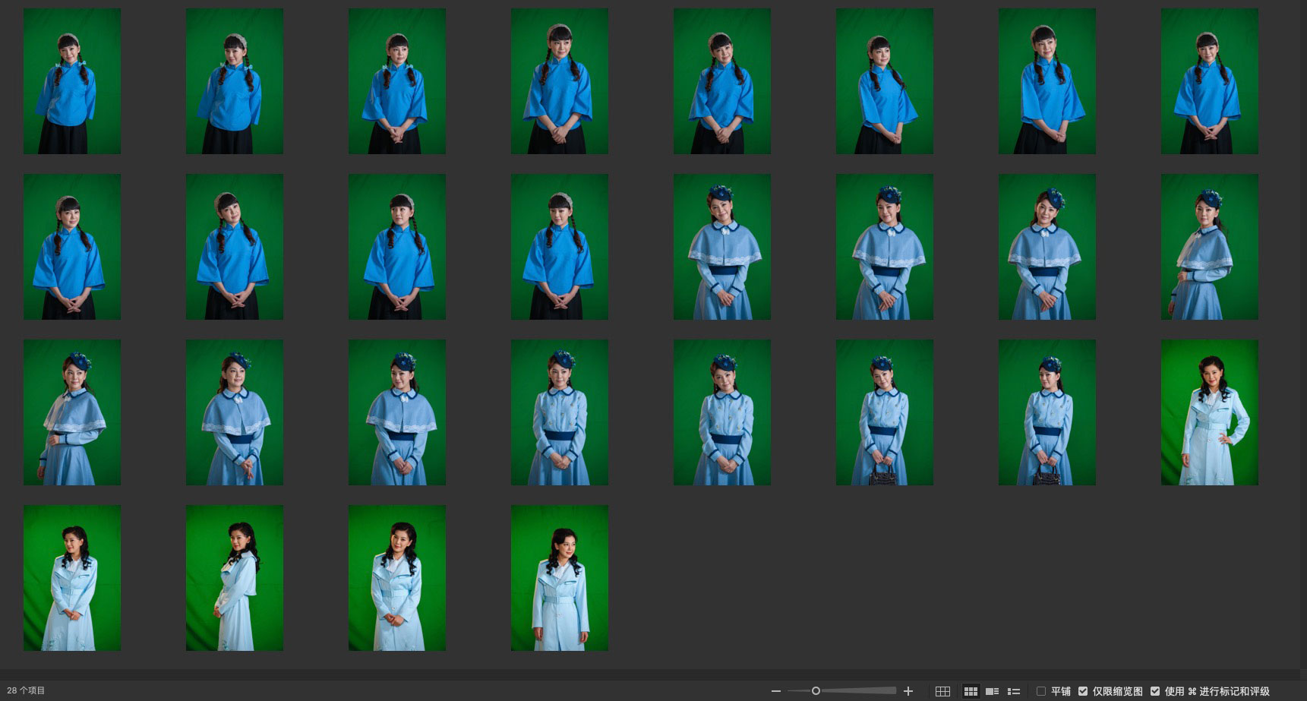Screen dimensions: 1307x701
Task: Toggle the 使用 ⌘ 进行标记和评级 checkbox
Action: click(x=1155, y=691)
